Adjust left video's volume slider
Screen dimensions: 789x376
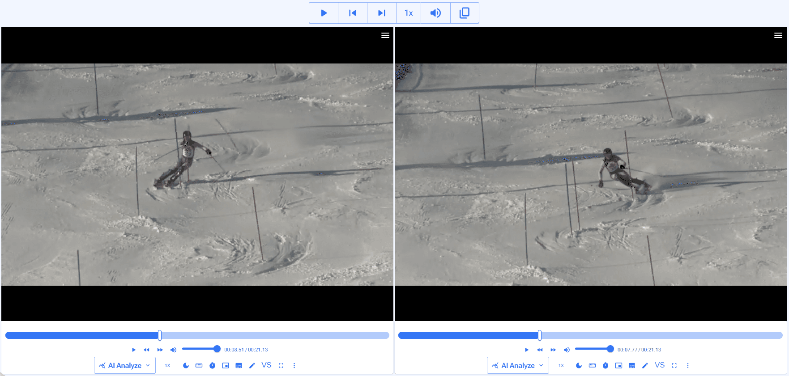(201, 349)
